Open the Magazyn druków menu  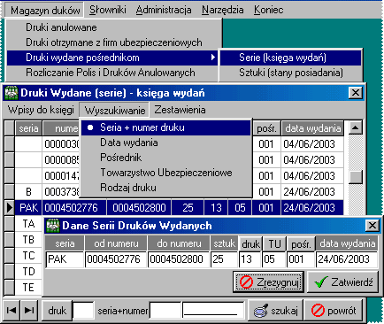(x=45, y=11)
